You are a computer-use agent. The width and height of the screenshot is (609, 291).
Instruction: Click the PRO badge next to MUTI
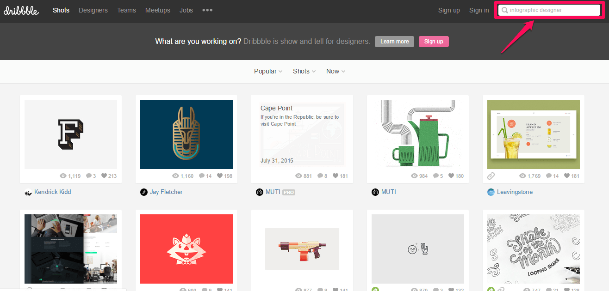click(x=289, y=192)
